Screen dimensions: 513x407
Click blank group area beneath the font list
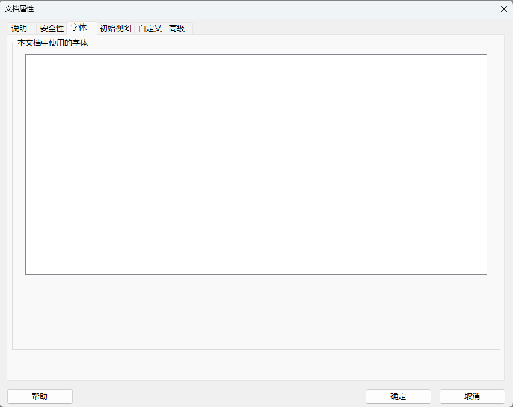point(256,311)
